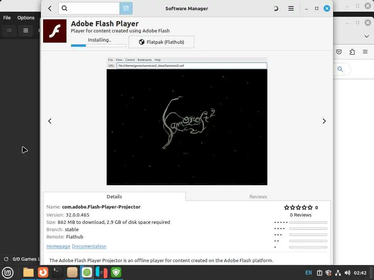Viewport: 374px width, 280px height.
Task: Click the magnifier icon in the search box
Action: pos(64,8)
